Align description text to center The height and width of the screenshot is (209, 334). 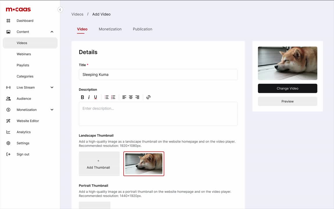coord(131,97)
